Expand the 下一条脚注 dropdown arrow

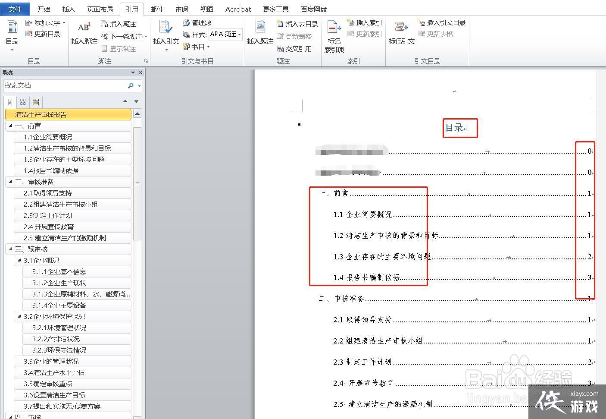146,37
